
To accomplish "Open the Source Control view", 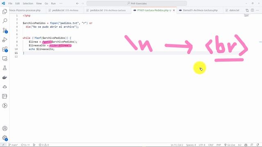I will coord(5,30).
